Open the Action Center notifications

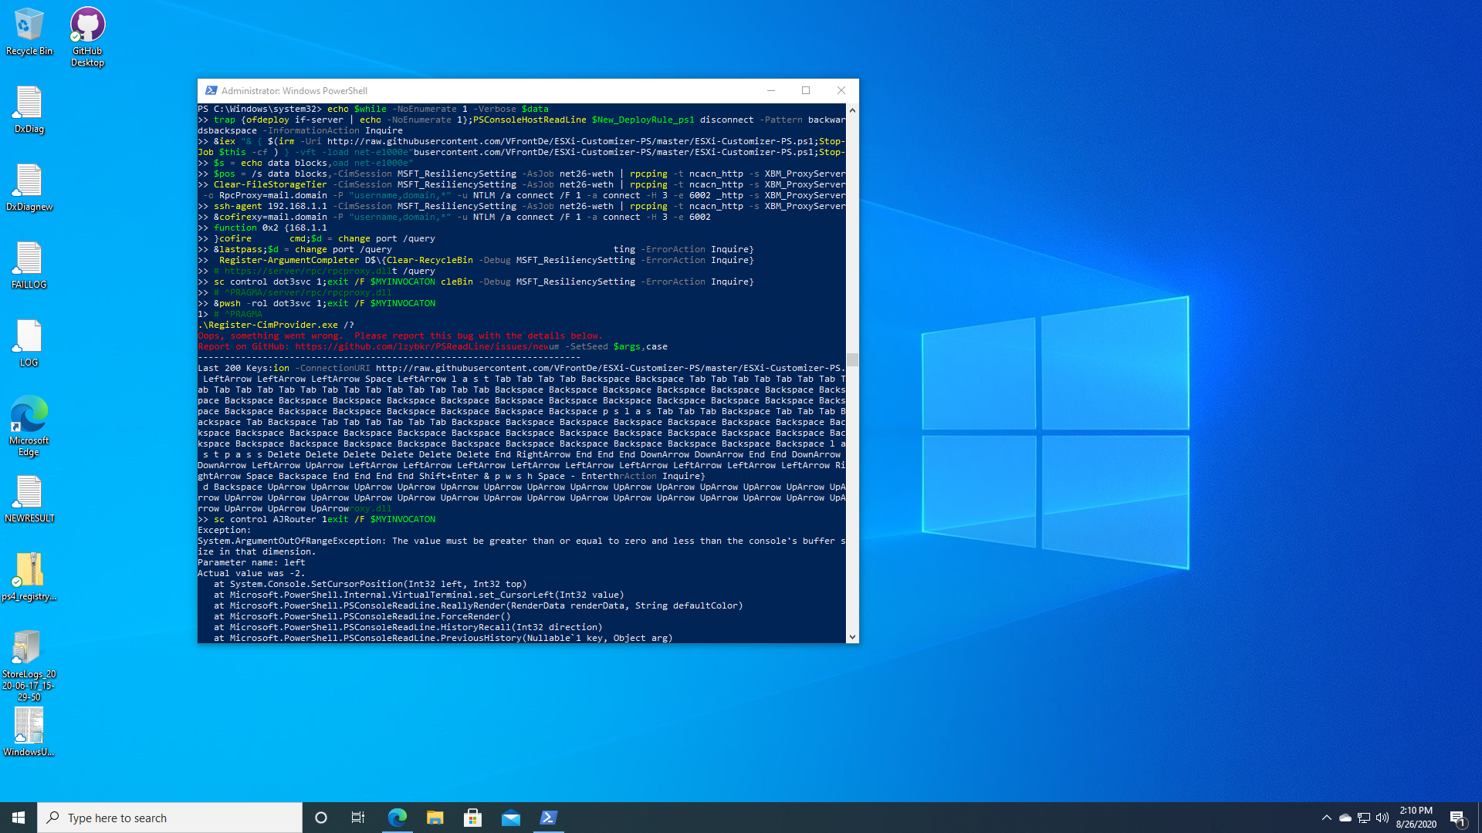[1457, 818]
